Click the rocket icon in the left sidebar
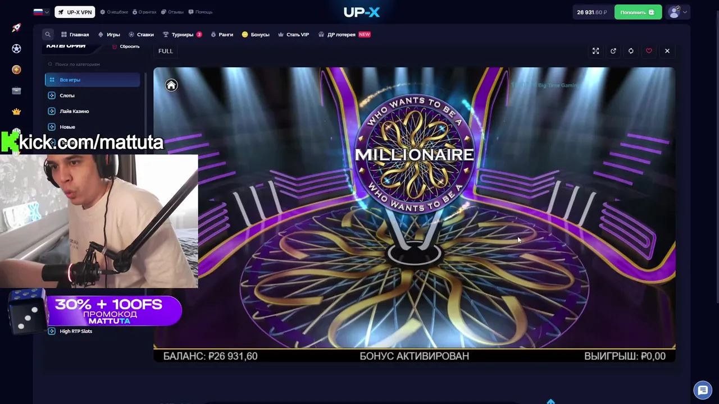 (16, 28)
